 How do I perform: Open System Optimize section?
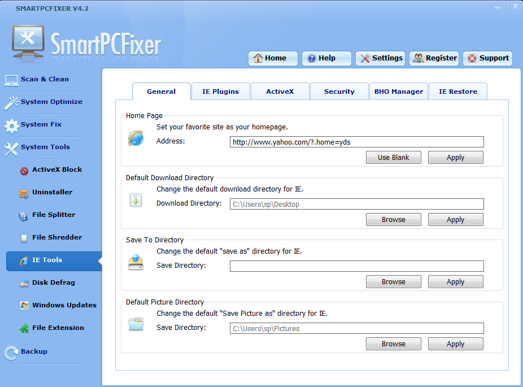pyautogui.click(x=52, y=102)
